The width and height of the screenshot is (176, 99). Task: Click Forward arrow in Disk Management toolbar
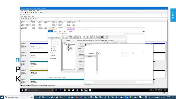click(23, 19)
